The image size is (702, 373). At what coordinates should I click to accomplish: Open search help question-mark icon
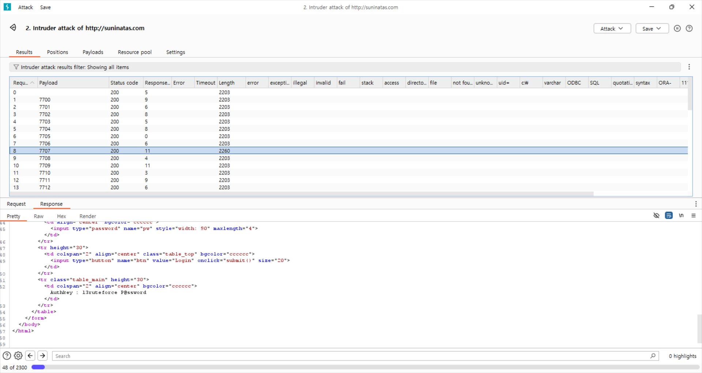(7, 355)
